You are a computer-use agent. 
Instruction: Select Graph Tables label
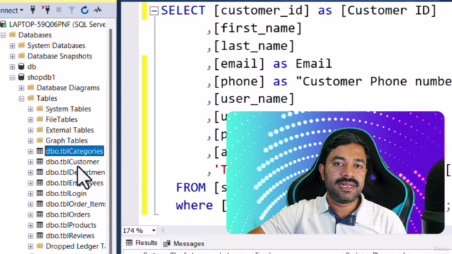point(66,140)
